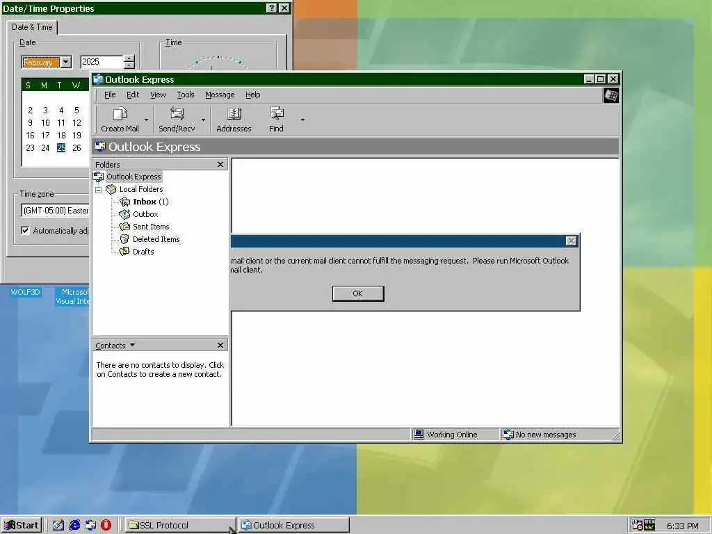Open the WOLF3D desktop shortcut
The height and width of the screenshot is (534, 712).
(x=26, y=292)
